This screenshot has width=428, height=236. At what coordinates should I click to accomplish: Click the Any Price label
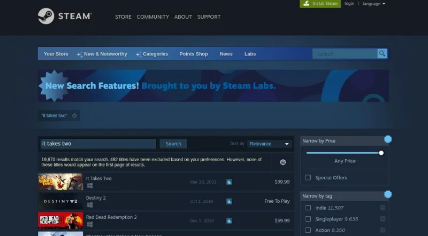345,161
